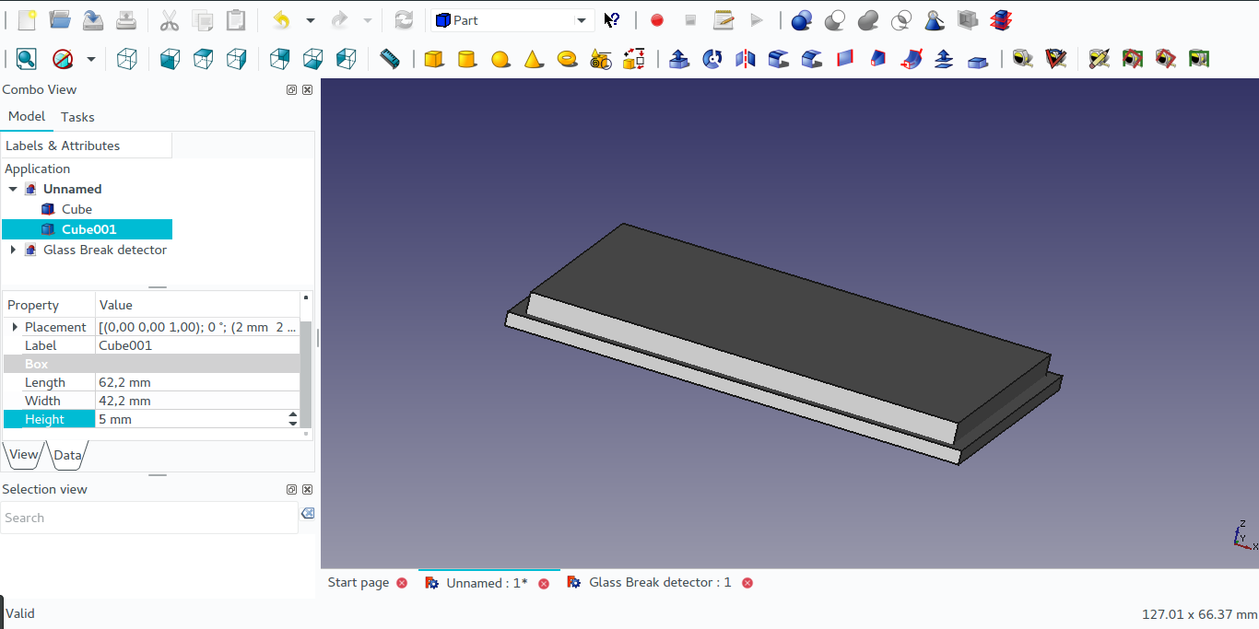
Task: Click the View tab in properties panel
Action: pyautogui.click(x=22, y=454)
